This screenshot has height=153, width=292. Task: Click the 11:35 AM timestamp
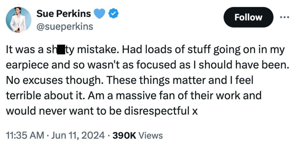(x=25, y=135)
